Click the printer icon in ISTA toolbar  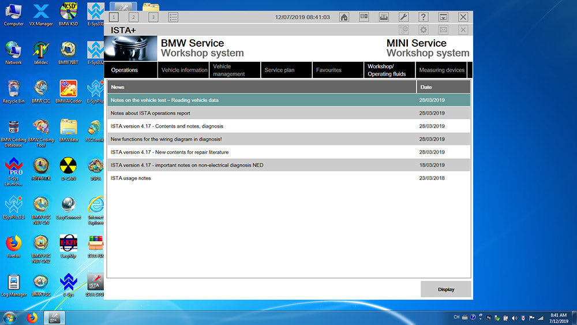pos(383,17)
